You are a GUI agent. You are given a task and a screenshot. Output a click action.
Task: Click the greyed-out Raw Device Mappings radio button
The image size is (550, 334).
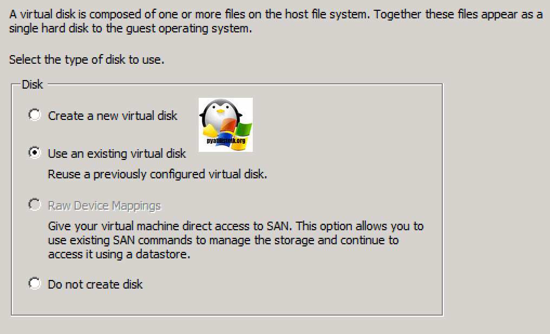pyautogui.click(x=35, y=205)
